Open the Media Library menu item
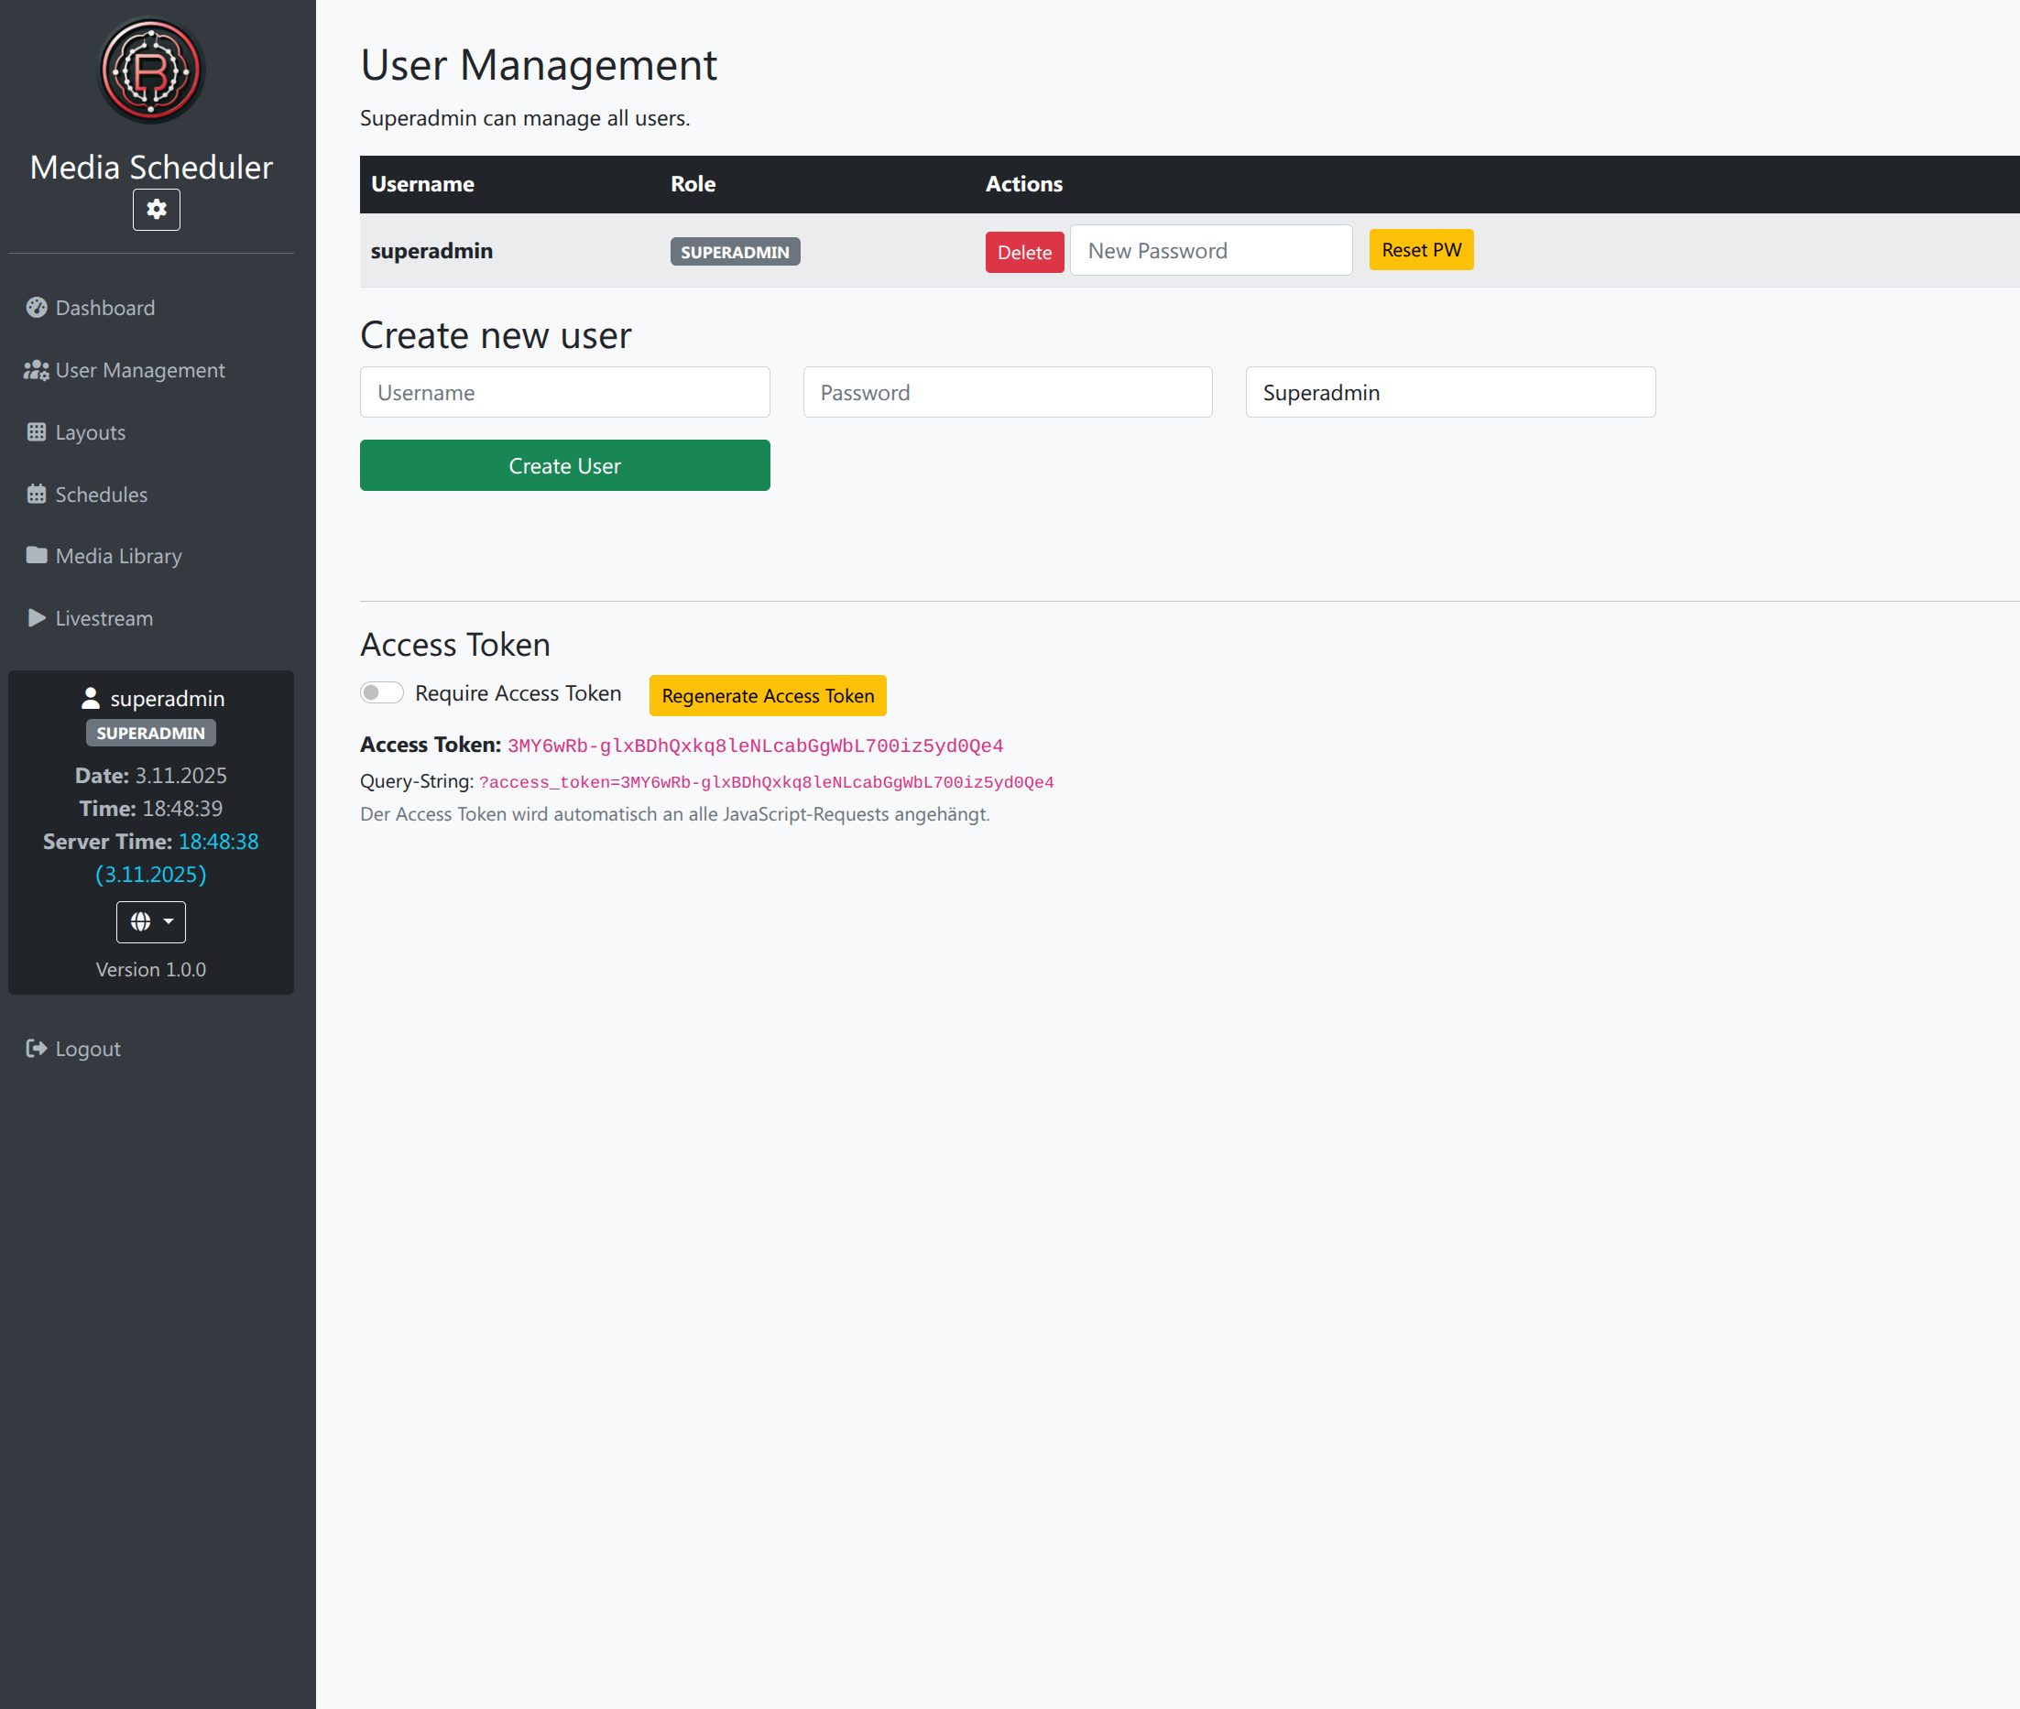Screen dimensions: 2020x1709 tap(118, 556)
